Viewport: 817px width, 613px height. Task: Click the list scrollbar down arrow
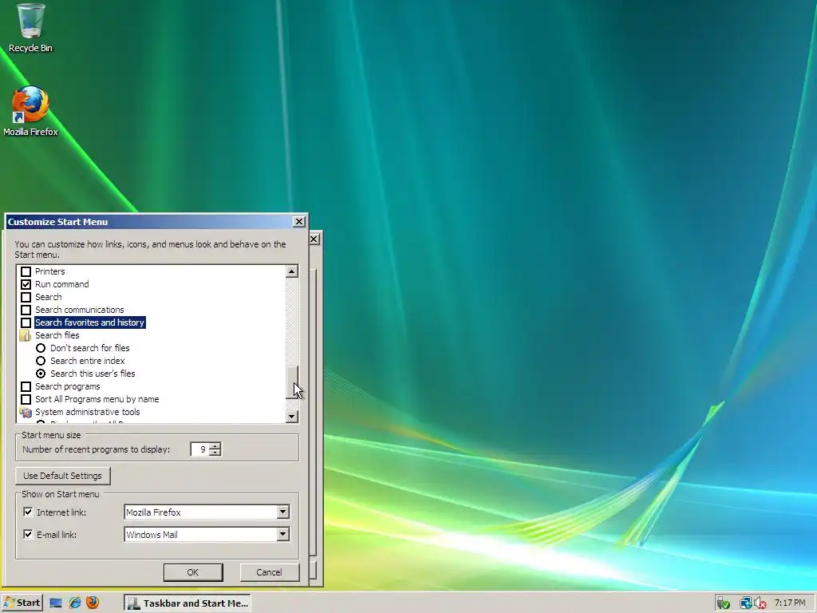tap(292, 417)
